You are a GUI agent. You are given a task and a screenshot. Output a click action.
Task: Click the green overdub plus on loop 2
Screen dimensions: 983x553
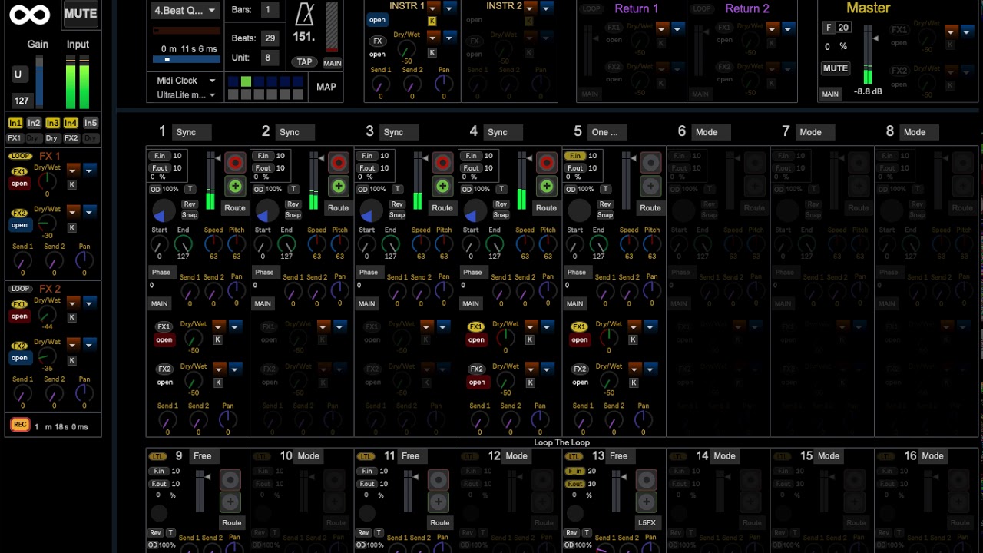[x=339, y=186]
